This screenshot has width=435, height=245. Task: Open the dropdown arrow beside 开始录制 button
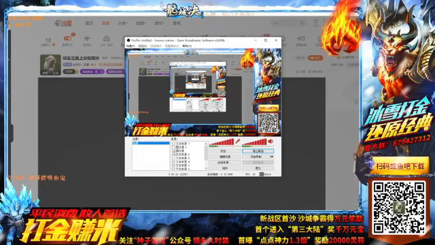(272, 157)
